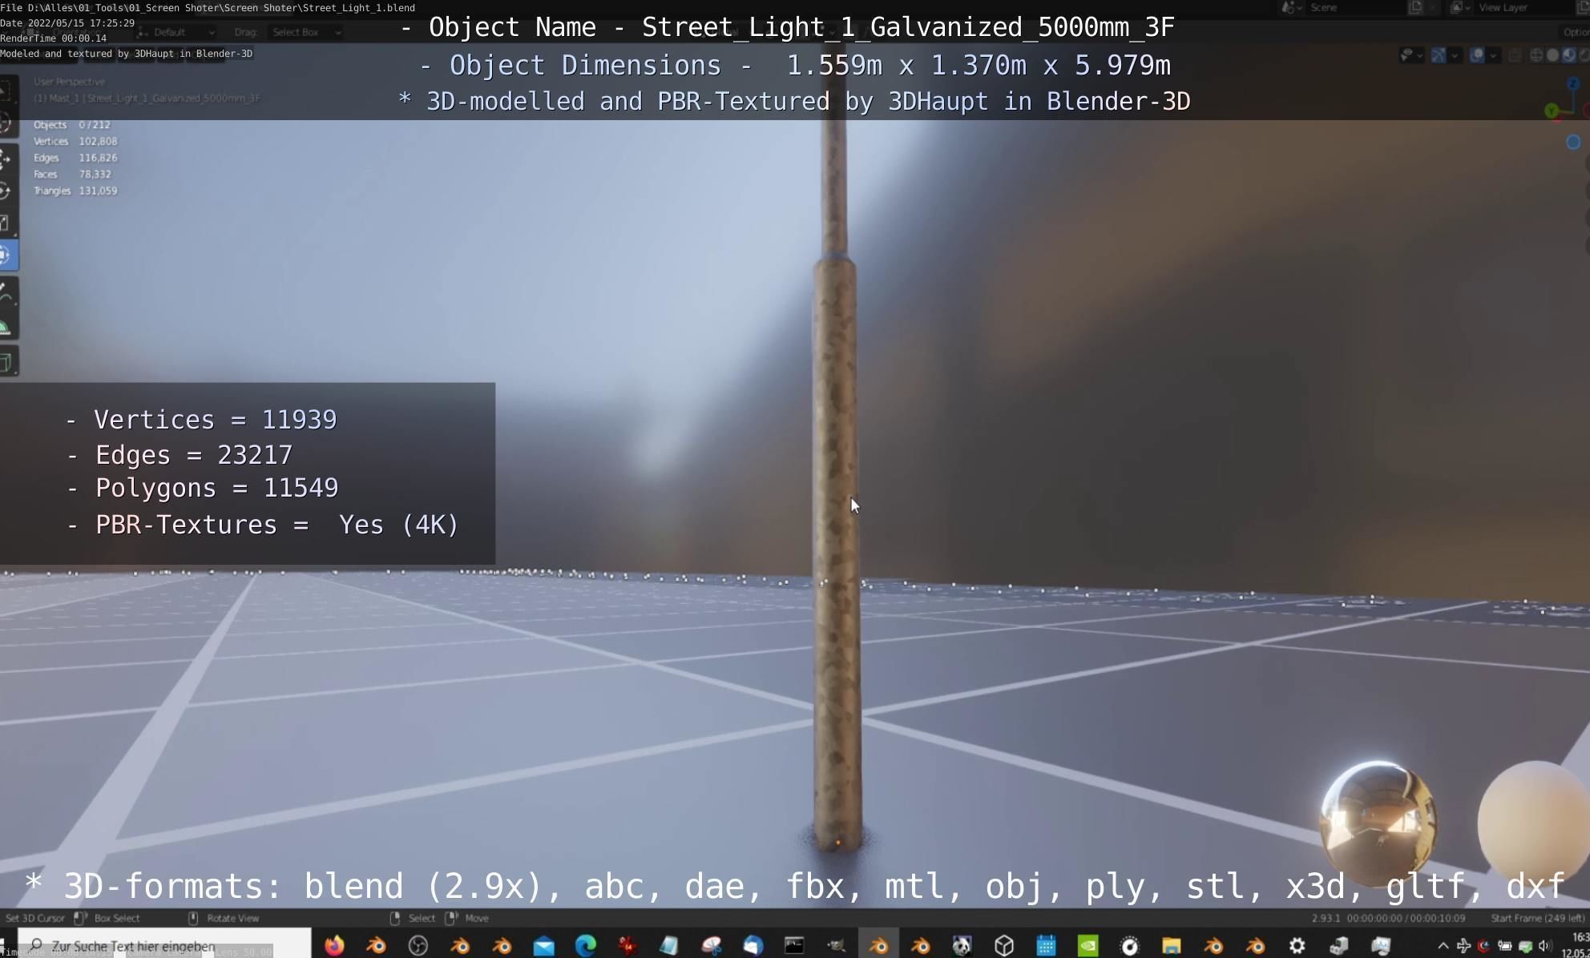
Task: Click the 2.93.1 version text in status bar
Action: click(1326, 918)
